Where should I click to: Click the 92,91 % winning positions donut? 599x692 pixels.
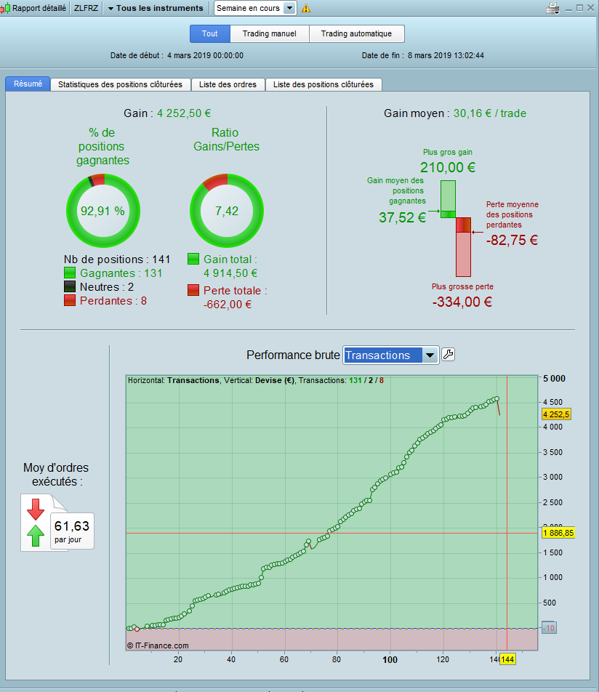coord(102,211)
